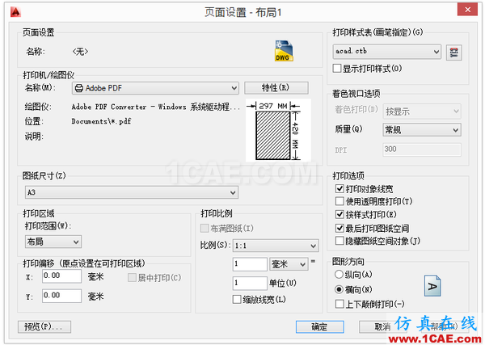Viewport: 485px width, 345px height.
Task: Open the A3 paper size dropdown
Action: point(132,192)
